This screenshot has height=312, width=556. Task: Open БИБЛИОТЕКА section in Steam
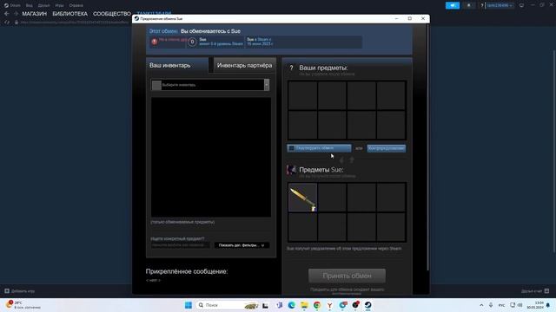(x=69, y=14)
